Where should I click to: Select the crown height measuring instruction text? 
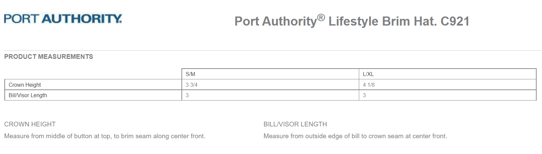click(105, 136)
